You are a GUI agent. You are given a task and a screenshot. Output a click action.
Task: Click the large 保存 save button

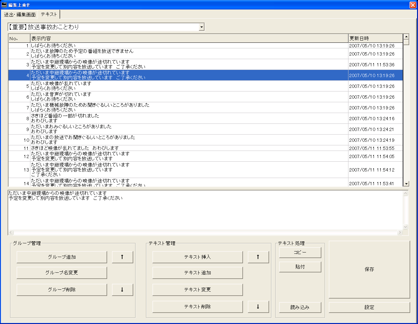369,269
